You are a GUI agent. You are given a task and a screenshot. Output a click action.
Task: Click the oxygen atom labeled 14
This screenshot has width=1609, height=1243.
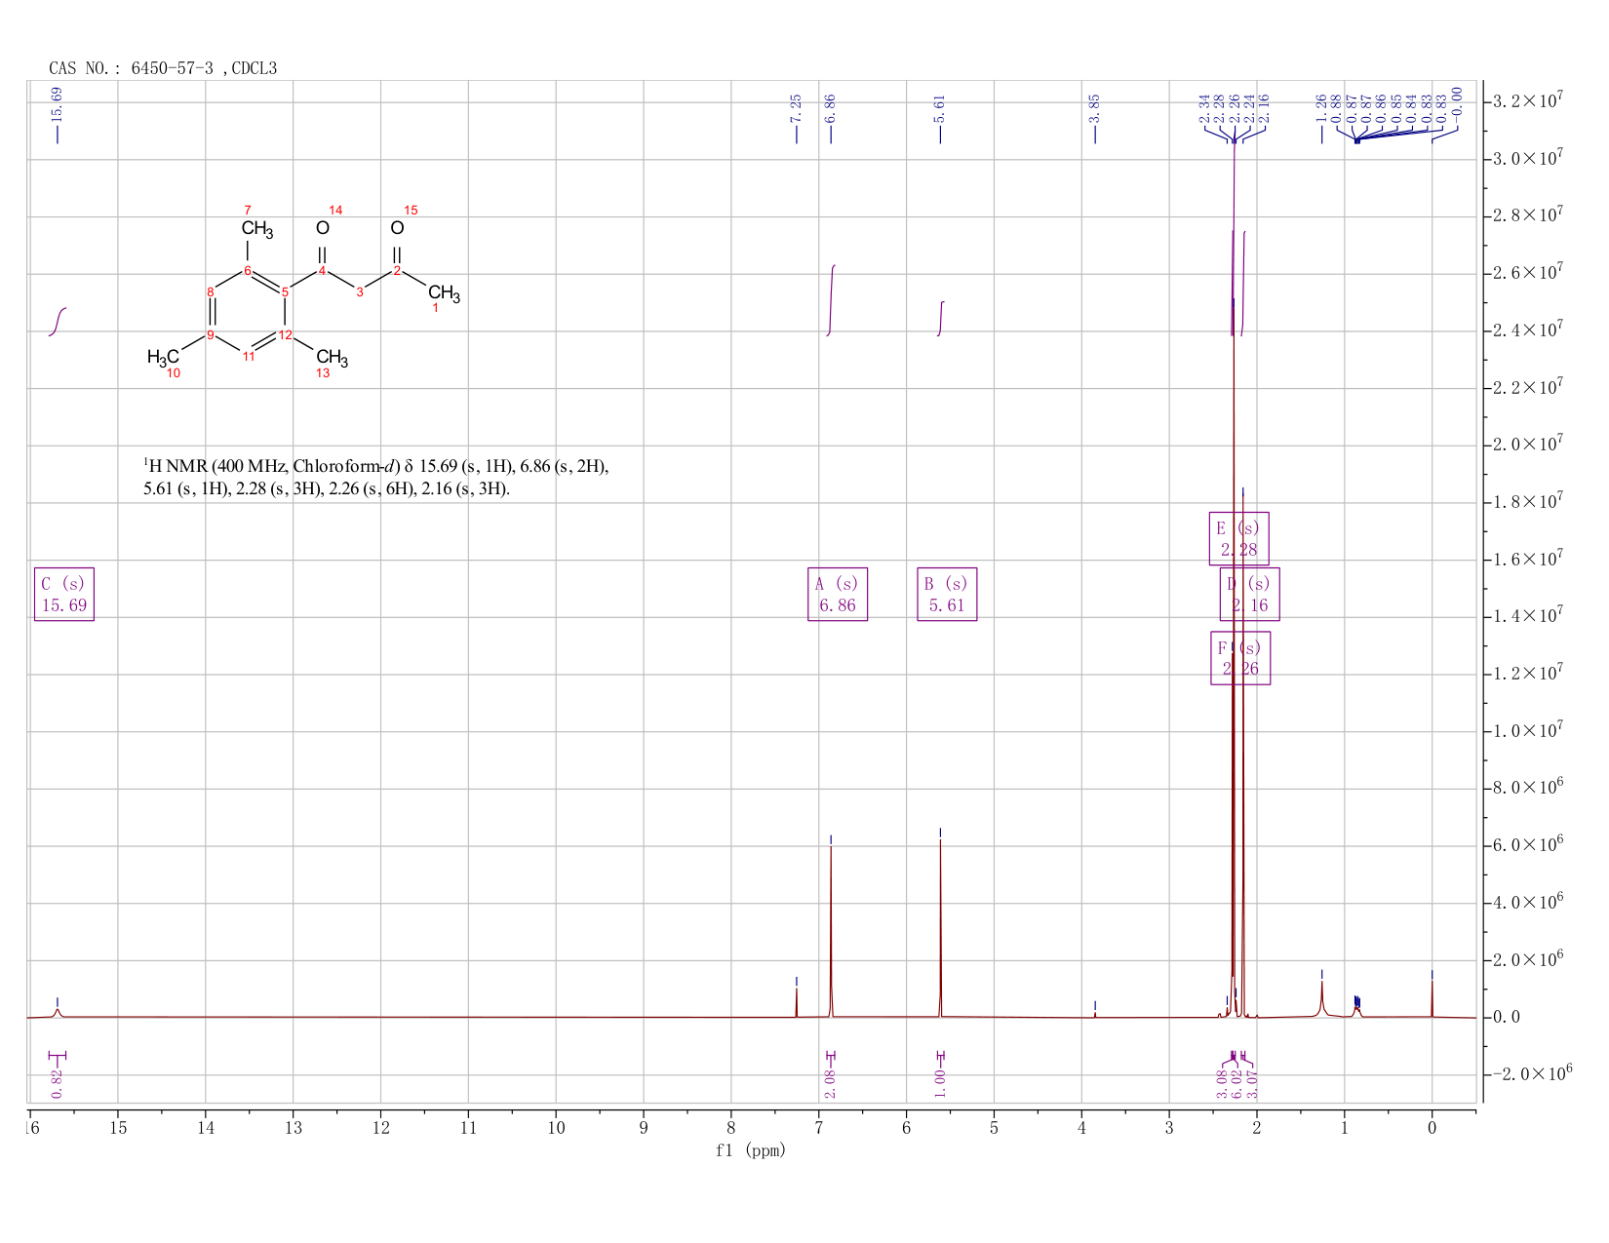point(323,228)
